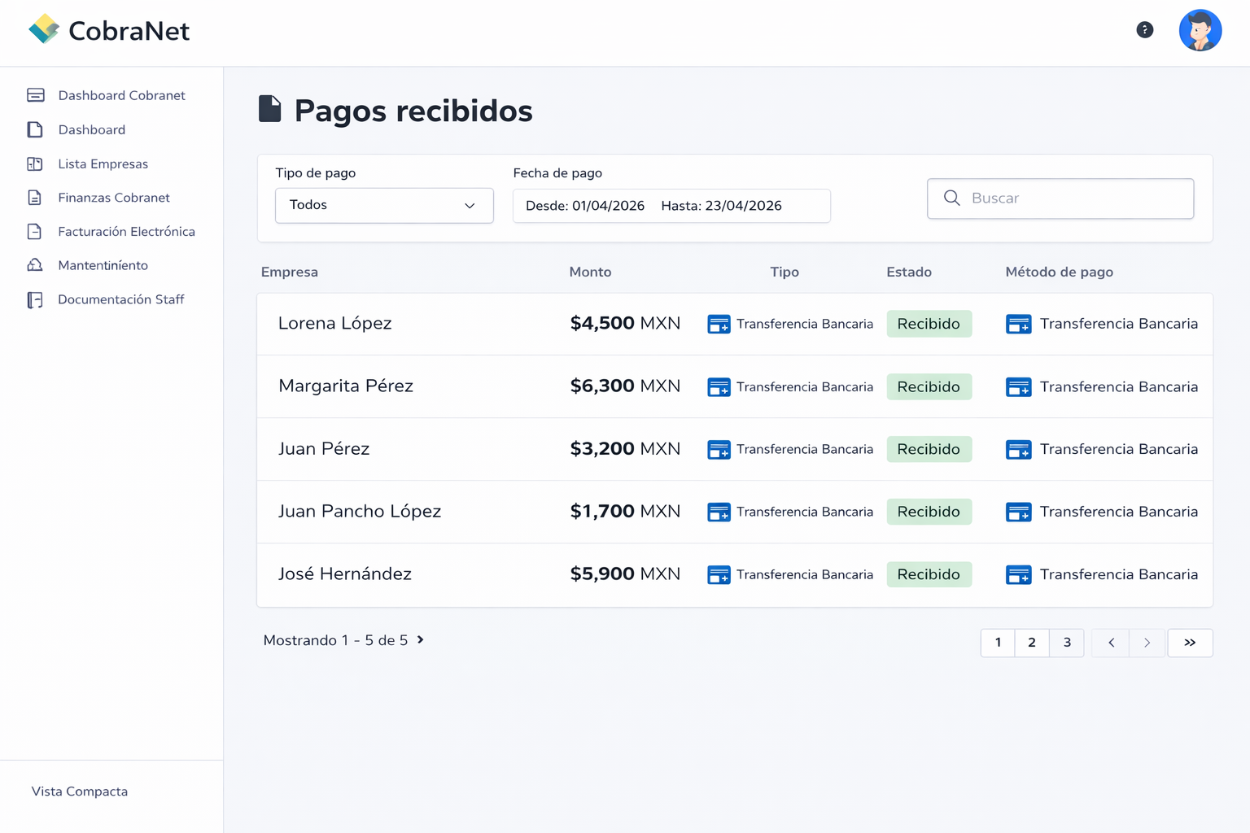
Task: Click the Dashboard Cobranet sidebar icon
Action: pyautogui.click(x=36, y=95)
